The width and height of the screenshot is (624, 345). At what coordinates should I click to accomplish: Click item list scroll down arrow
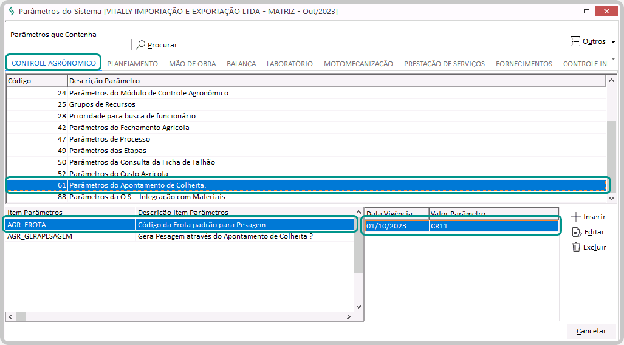358,306
